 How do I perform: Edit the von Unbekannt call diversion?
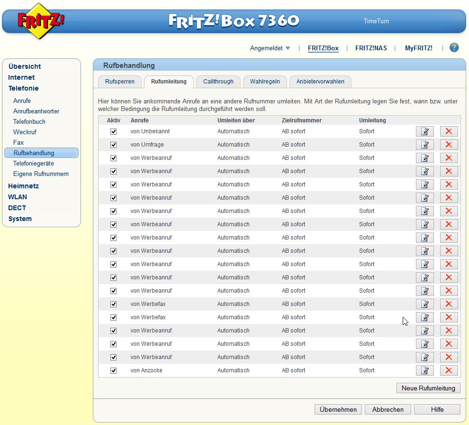425,131
